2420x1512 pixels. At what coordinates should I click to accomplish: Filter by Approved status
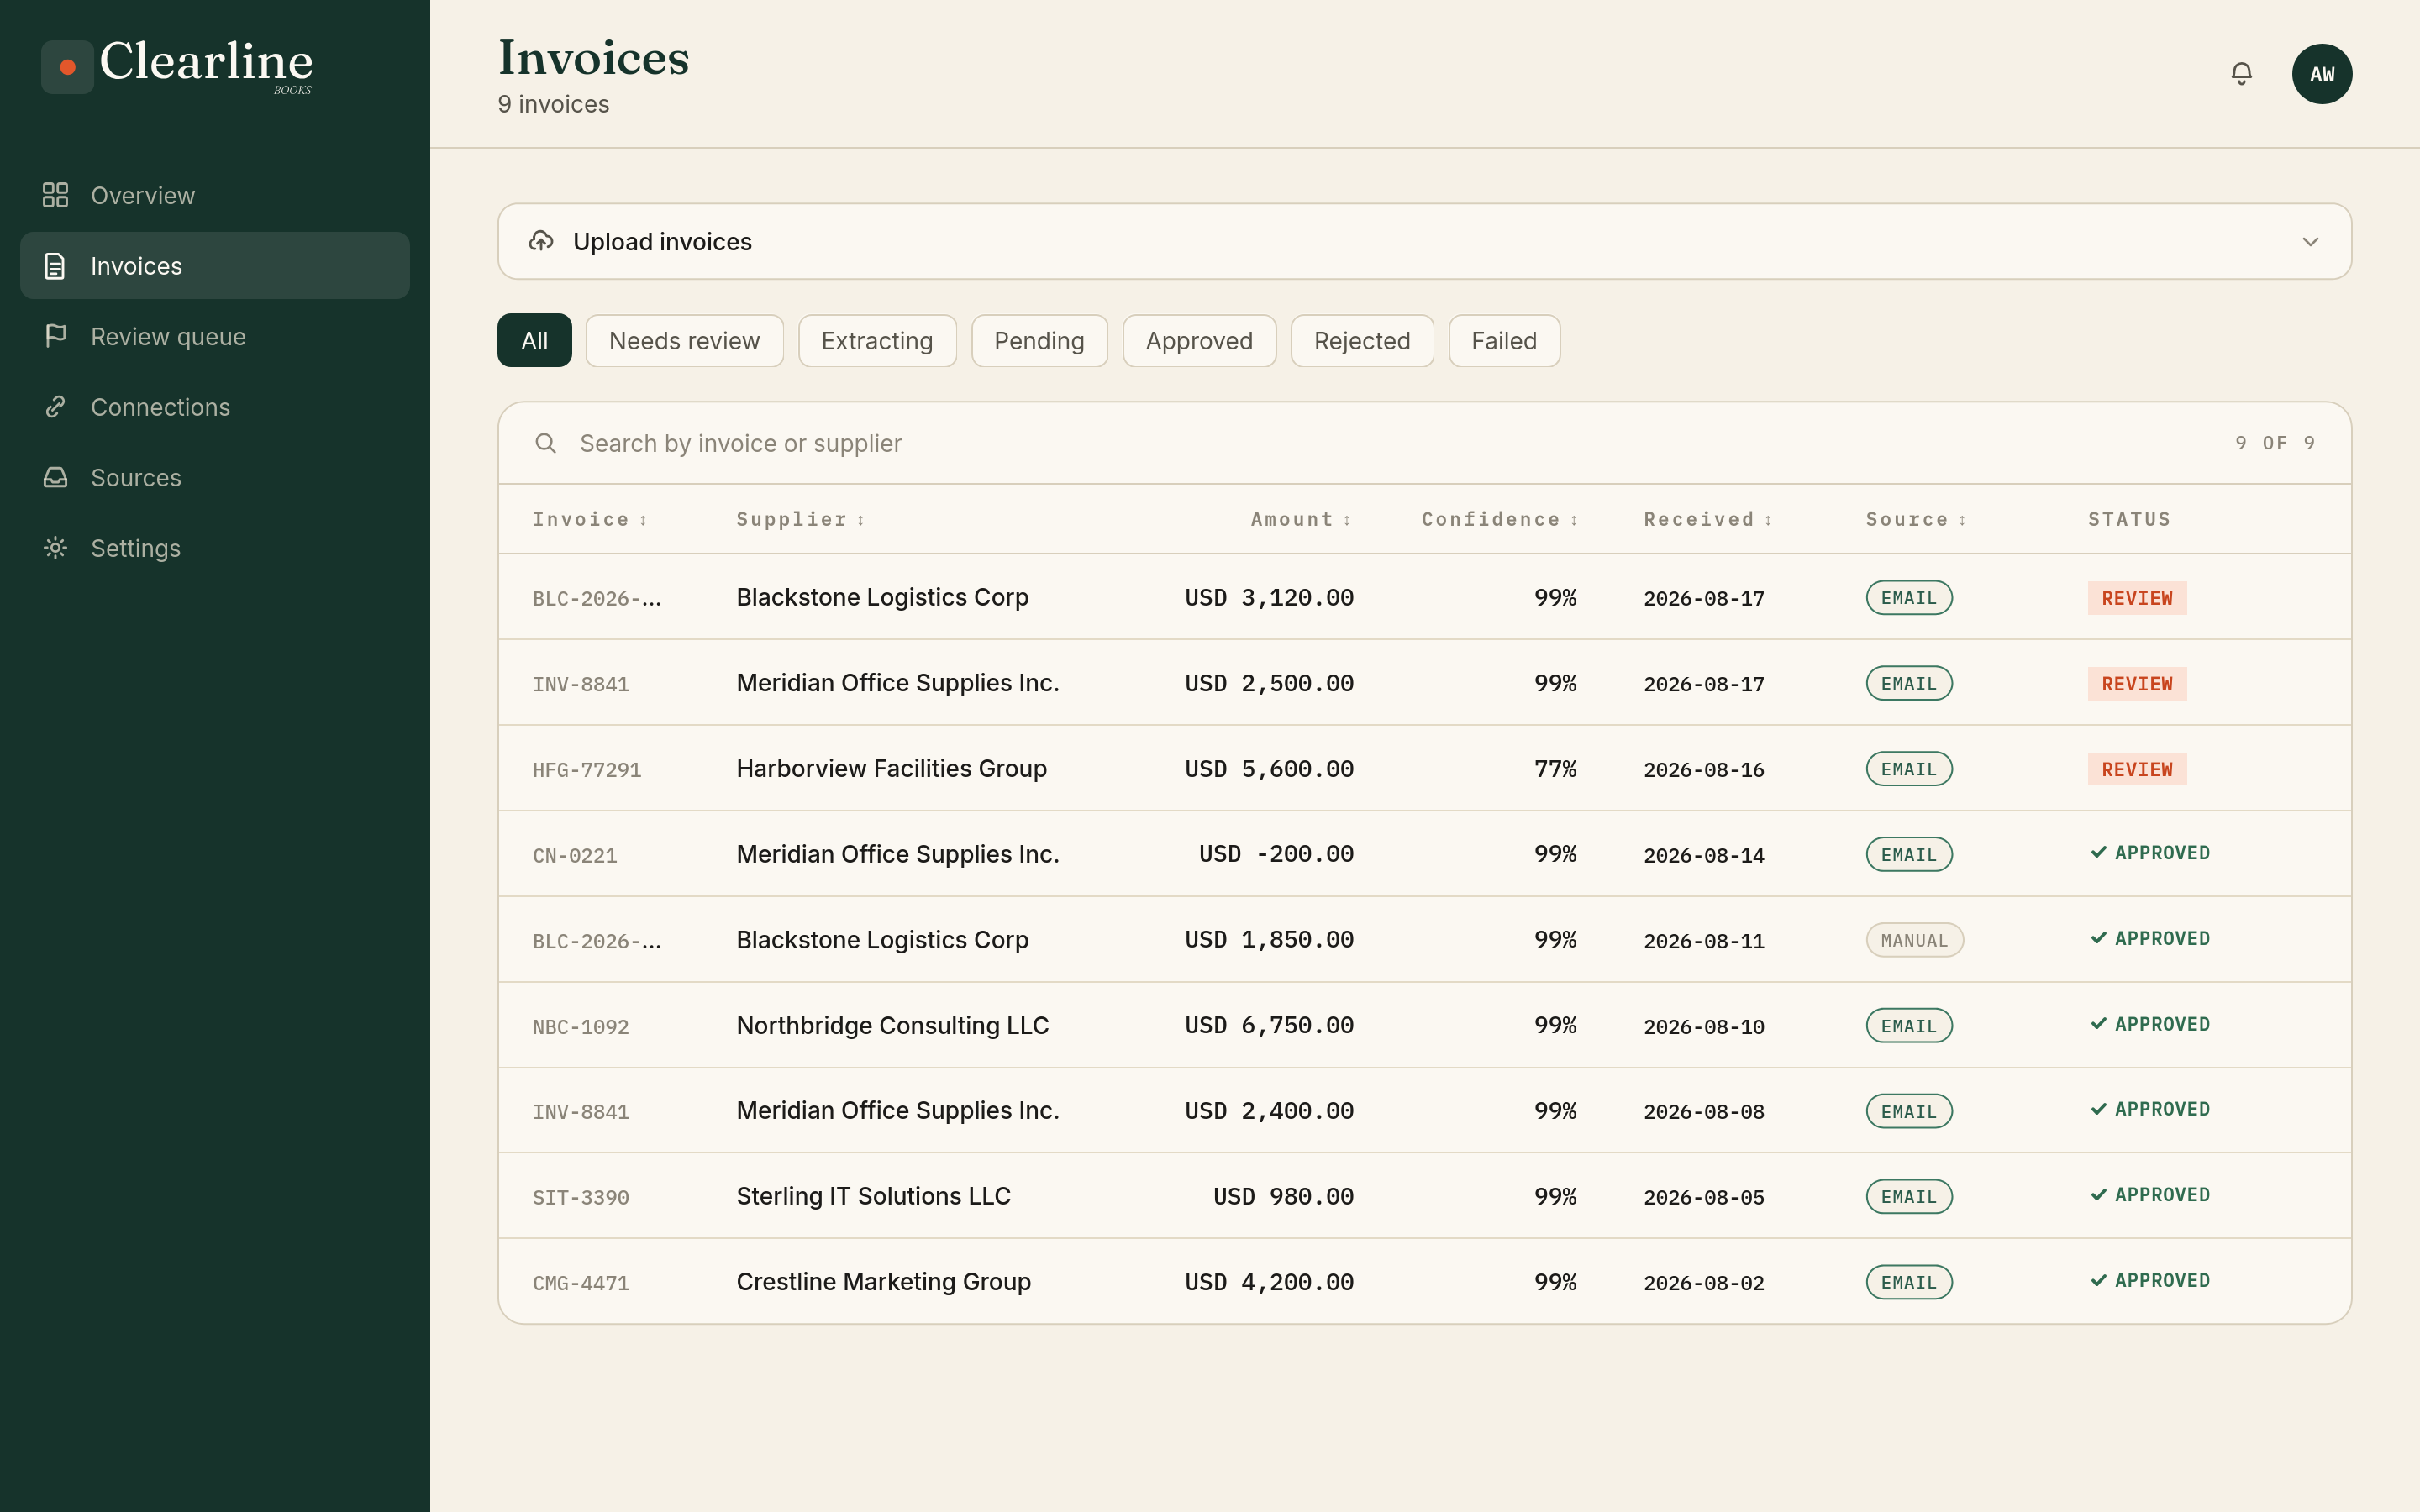point(1199,341)
